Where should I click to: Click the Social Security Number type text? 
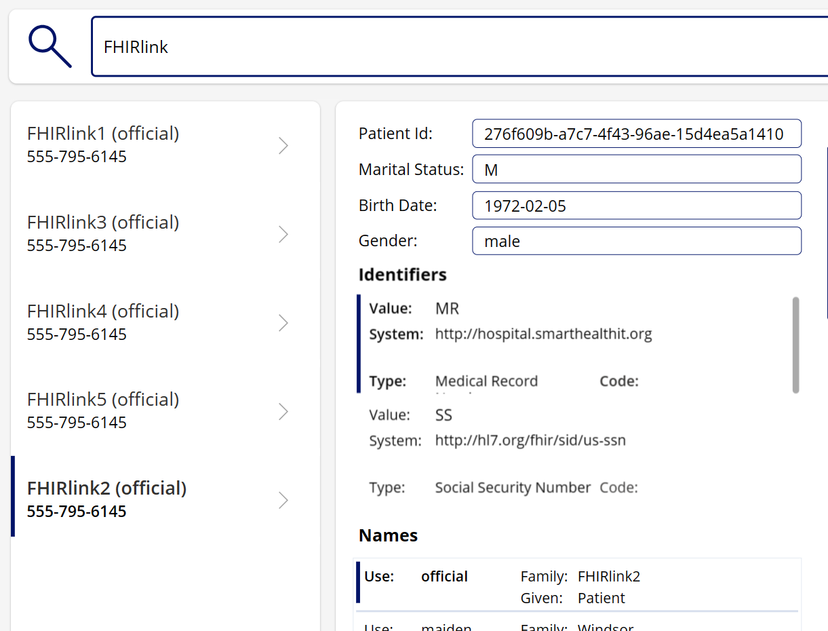tap(513, 488)
